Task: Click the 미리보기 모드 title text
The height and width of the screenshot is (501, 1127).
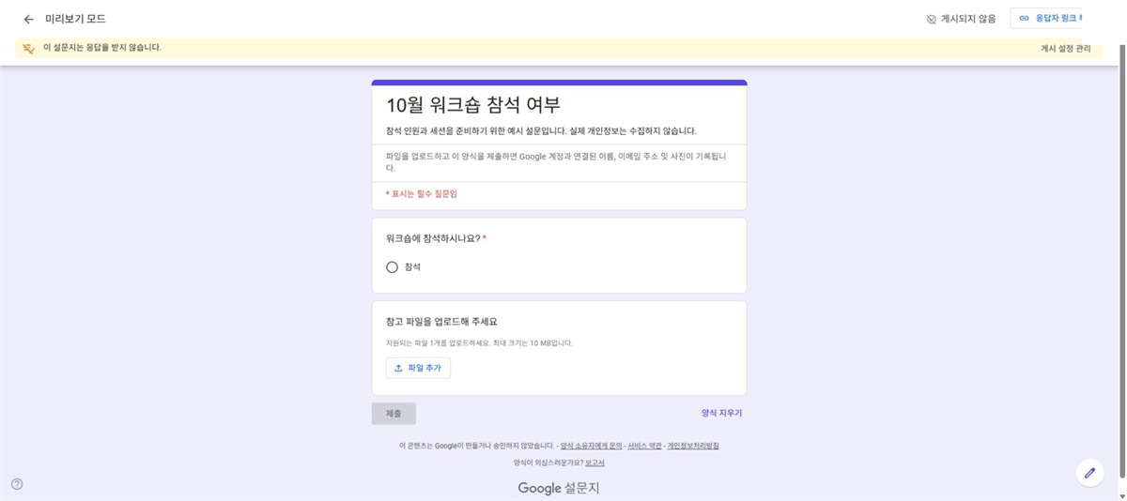Action: [x=75, y=19]
